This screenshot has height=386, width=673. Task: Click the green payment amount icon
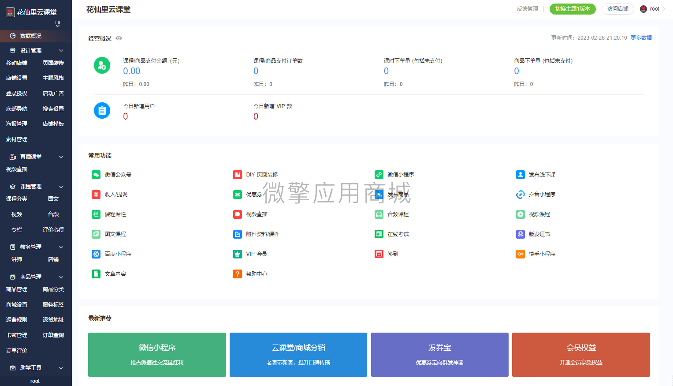click(x=102, y=65)
